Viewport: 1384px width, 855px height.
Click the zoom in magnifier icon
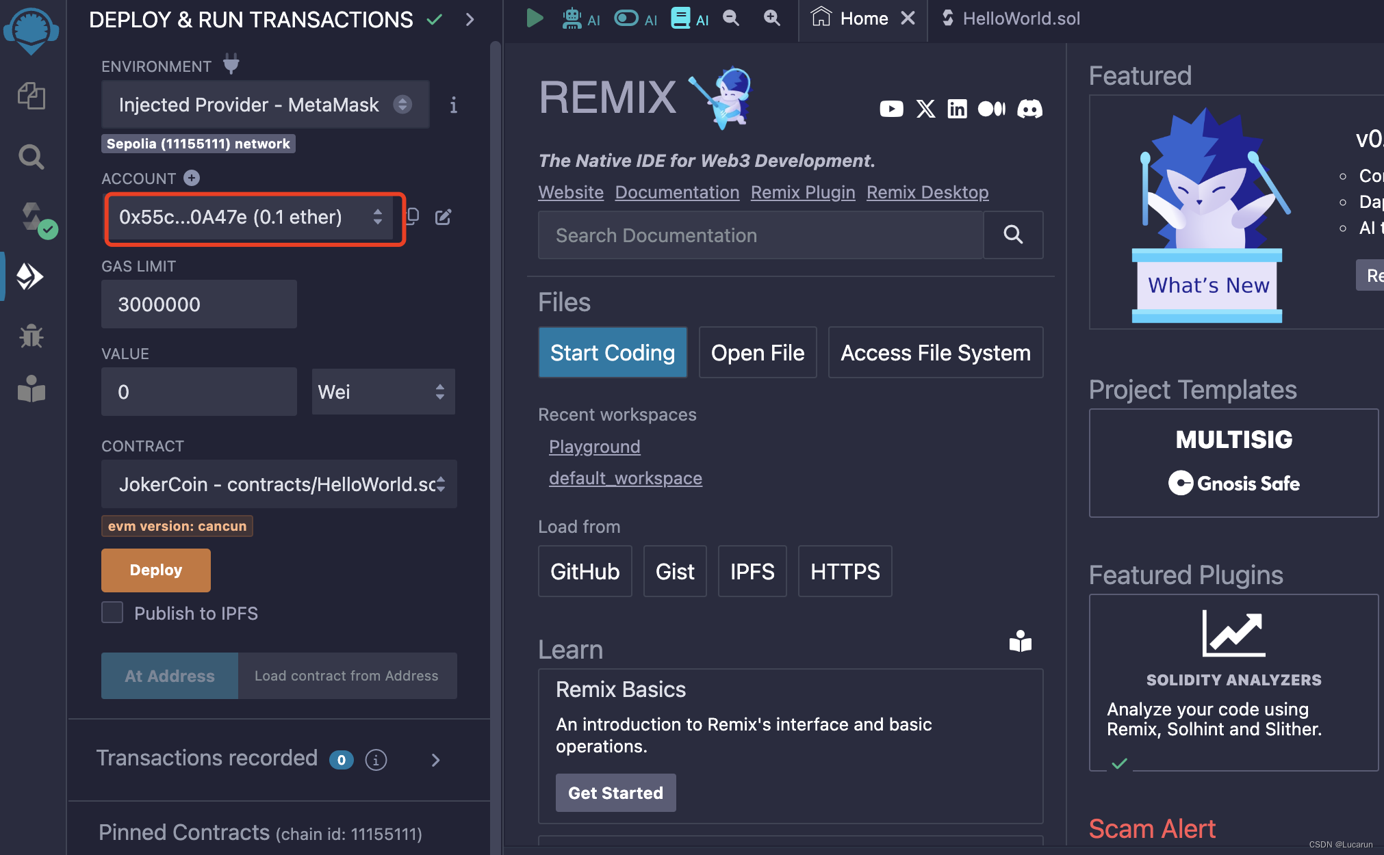click(772, 18)
